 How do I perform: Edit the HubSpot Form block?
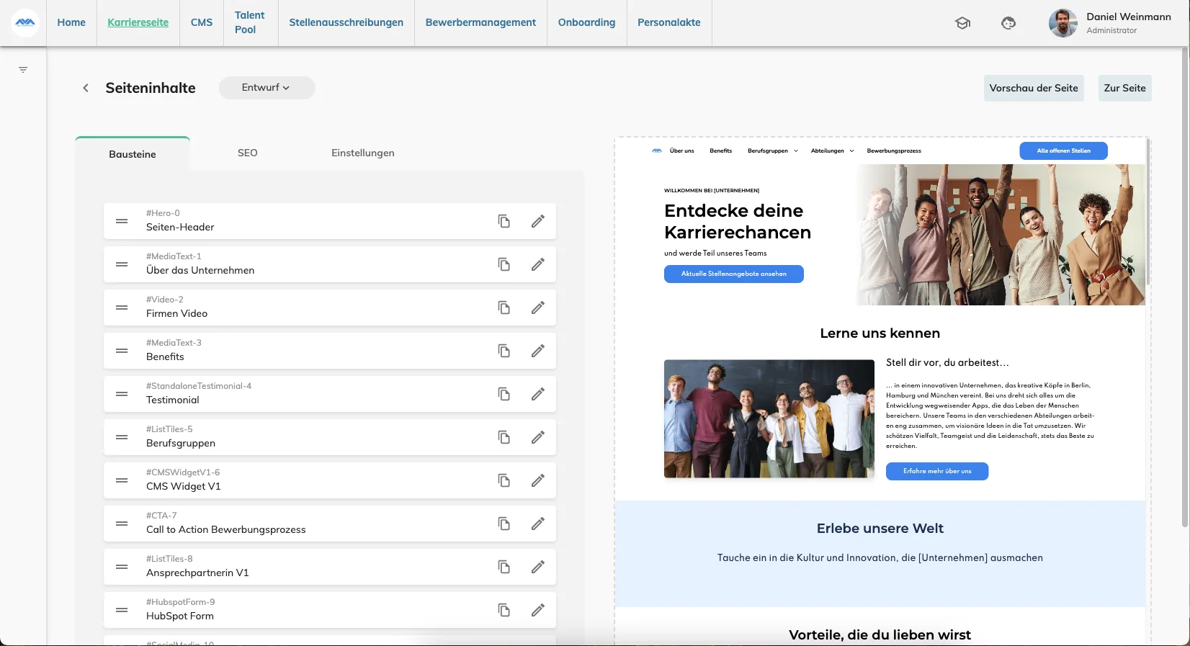tap(538, 610)
